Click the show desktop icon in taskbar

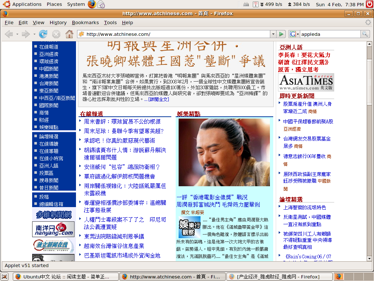4,277
